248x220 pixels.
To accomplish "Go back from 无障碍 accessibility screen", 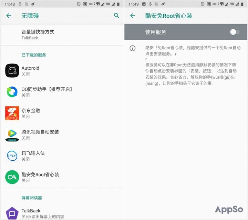I will point(9,16).
